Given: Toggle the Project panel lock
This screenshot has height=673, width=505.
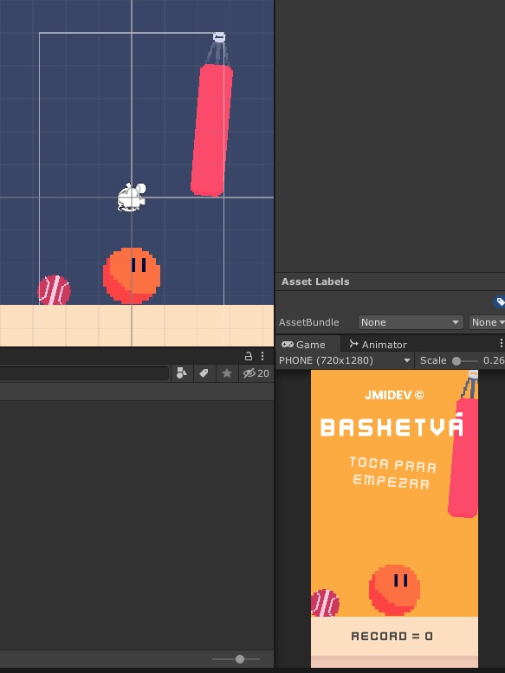Looking at the screenshot, I should click(x=249, y=356).
